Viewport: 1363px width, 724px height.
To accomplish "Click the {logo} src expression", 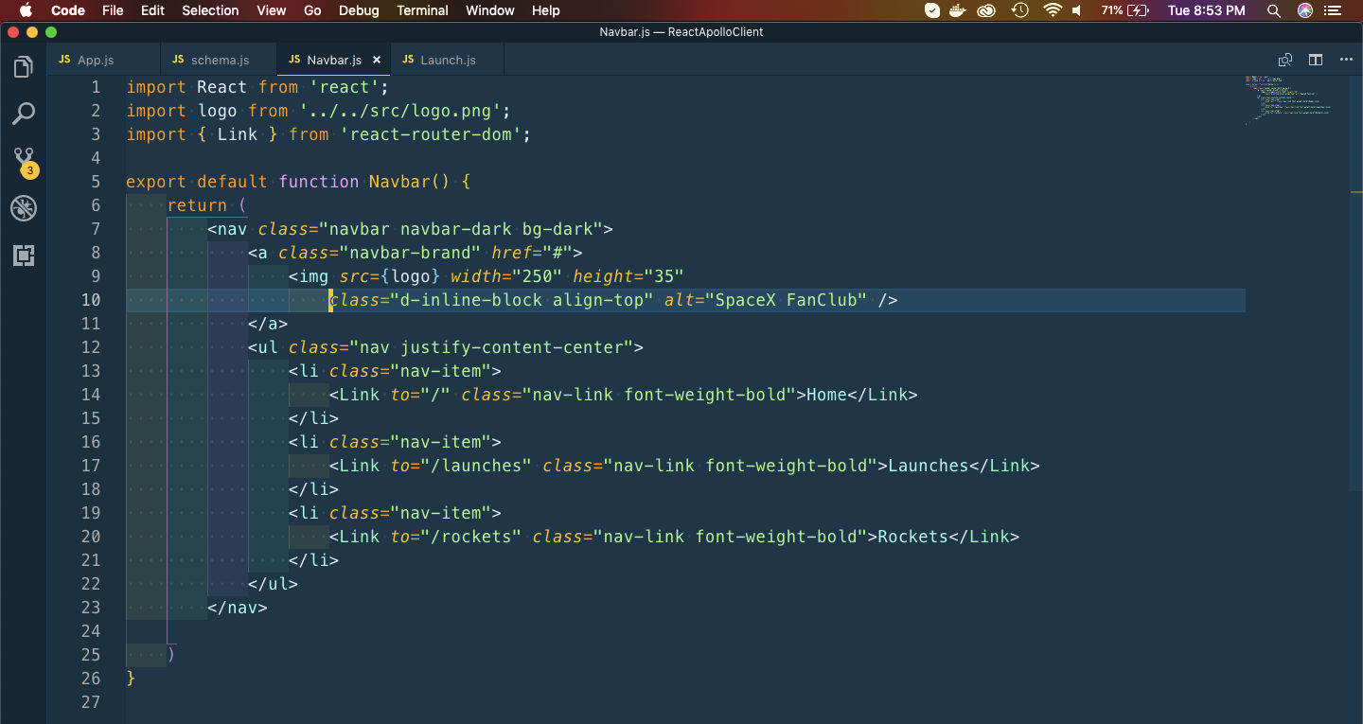I will point(410,276).
